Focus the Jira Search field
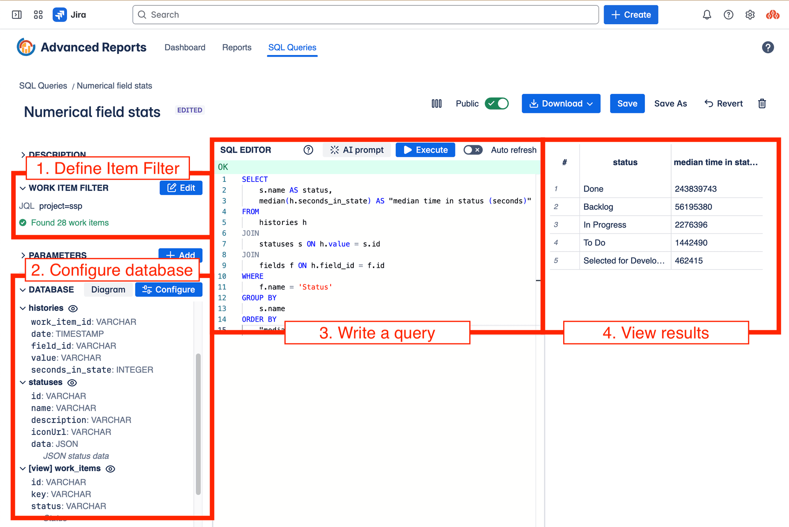789x527 pixels. coord(365,15)
